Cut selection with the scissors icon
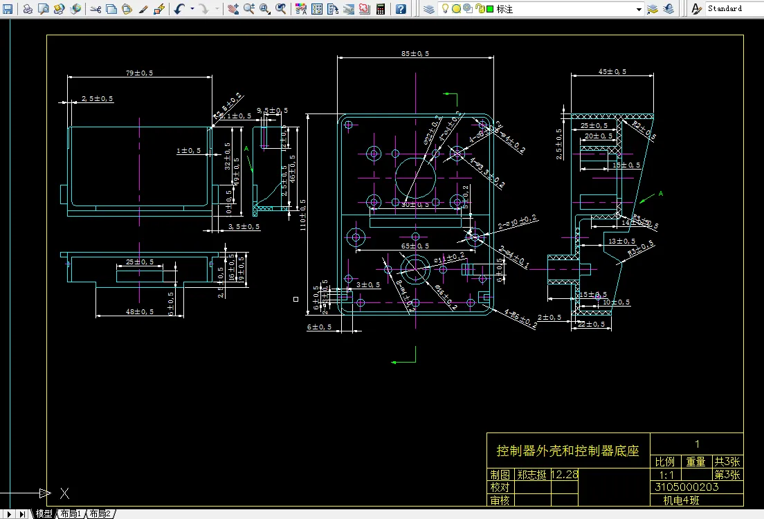 [96, 9]
